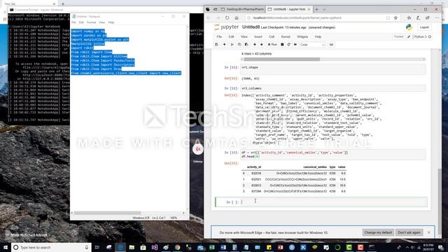Click the empty code cell input field
Viewport: 448px width, 252px height.
[x=334, y=202]
